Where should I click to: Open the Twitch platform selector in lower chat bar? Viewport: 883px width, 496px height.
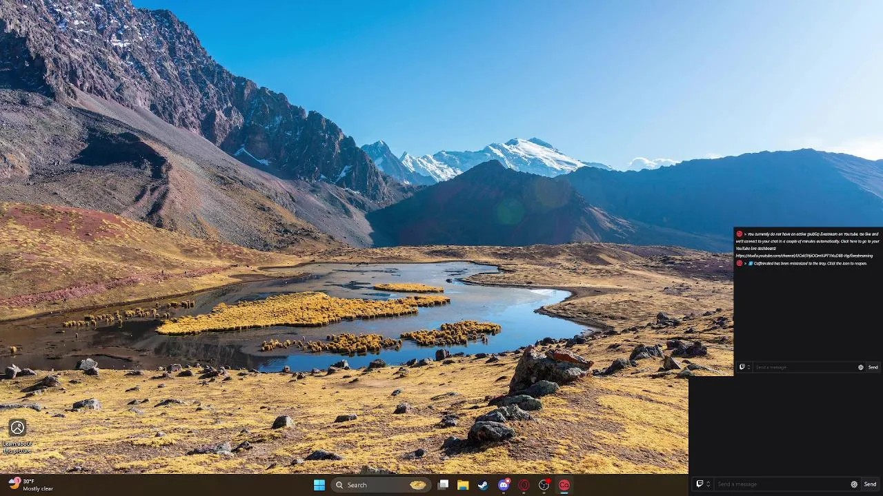point(702,484)
